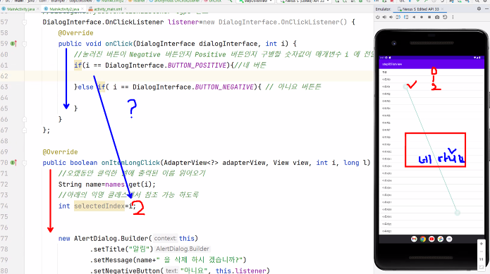This screenshot has width=490, height=274.
Task: Open the rightmost phone dock app icon
Action: pos(449,239)
